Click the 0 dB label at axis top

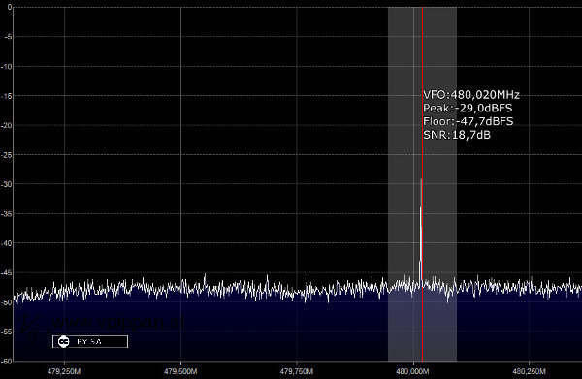[x=10, y=7]
